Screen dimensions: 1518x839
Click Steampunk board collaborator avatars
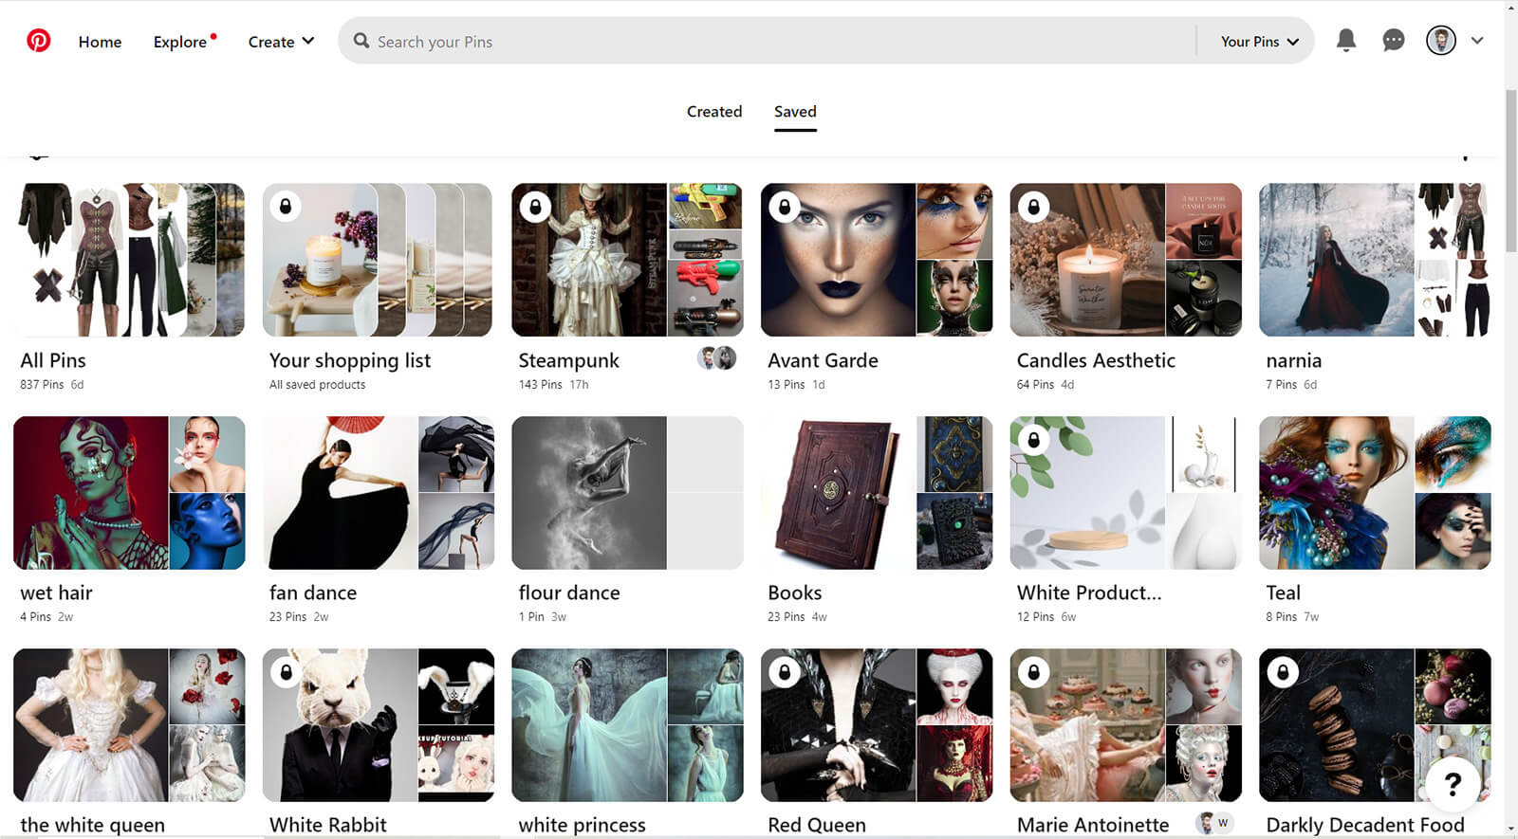tap(717, 358)
